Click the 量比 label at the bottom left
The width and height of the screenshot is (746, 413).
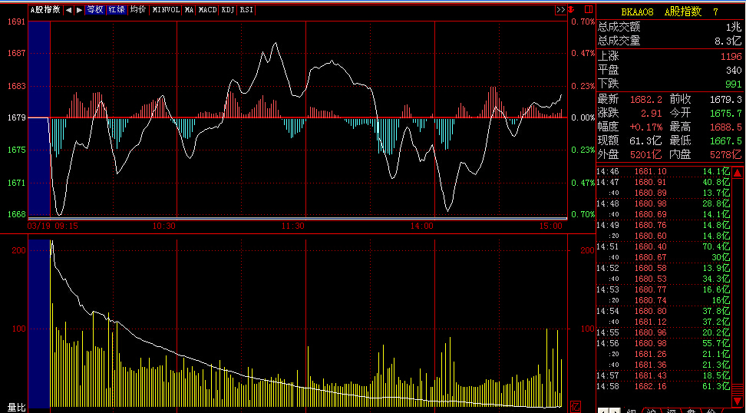pyautogui.click(x=17, y=406)
